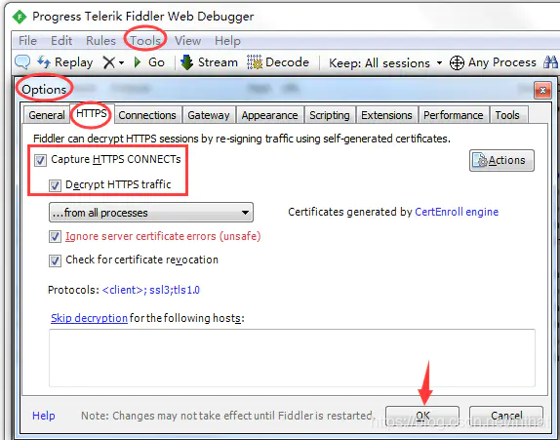Screen dimensions: 560x440
Task: Toggle Check for certificate revocation checkbox
Action: pos(55,260)
